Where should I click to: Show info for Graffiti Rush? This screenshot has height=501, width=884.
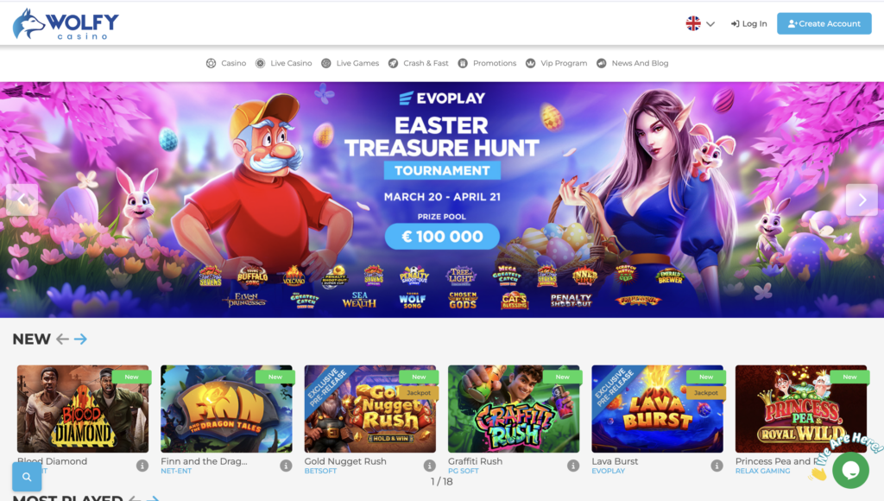[x=573, y=466]
